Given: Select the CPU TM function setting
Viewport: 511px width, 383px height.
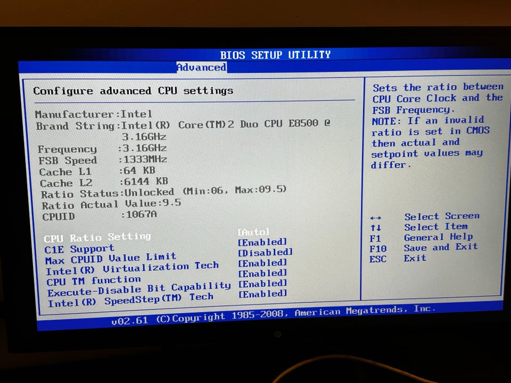Looking at the screenshot, I should click(94, 281).
